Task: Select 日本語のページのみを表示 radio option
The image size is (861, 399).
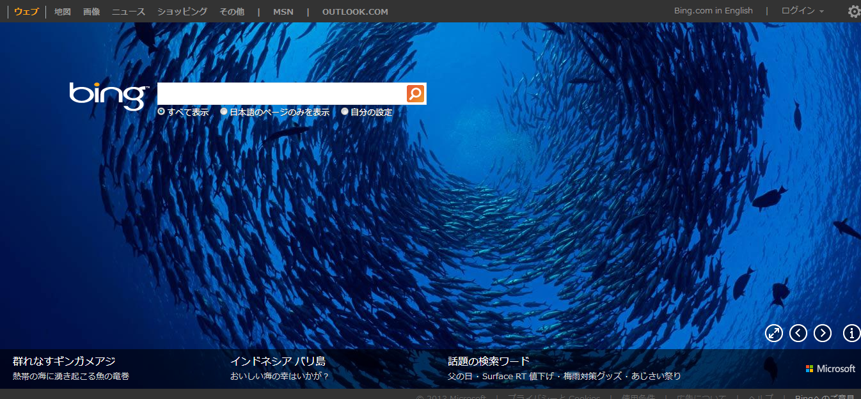Action: pos(224,112)
